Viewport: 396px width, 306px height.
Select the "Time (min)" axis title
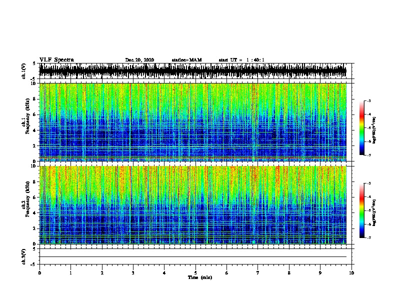pos(200,277)
